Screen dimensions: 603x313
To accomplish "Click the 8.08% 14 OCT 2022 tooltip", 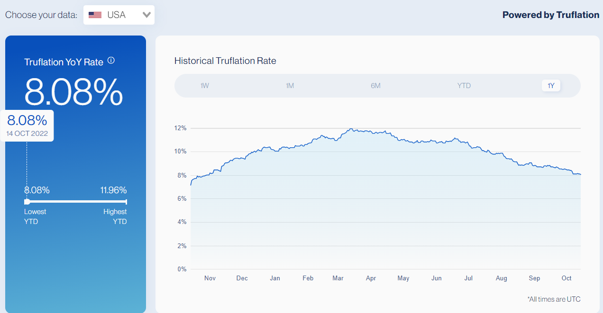I will click(x=27, y=125).
